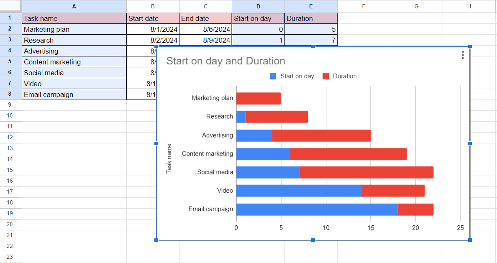Select the 'Research' task cell

[74, 40]
